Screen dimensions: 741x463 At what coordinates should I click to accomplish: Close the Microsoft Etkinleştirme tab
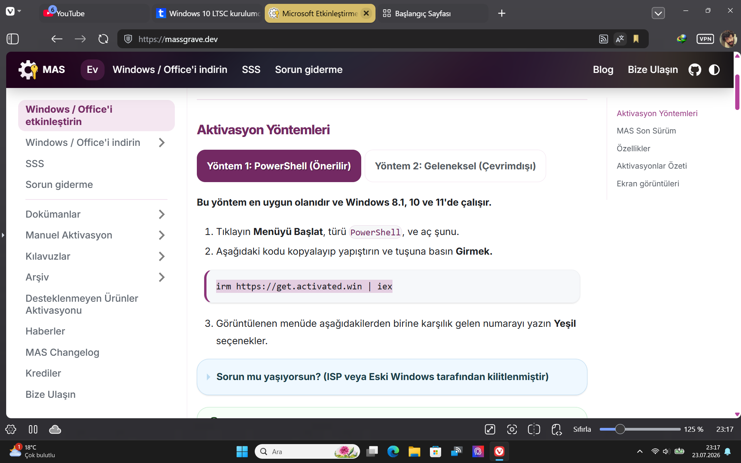366,14
